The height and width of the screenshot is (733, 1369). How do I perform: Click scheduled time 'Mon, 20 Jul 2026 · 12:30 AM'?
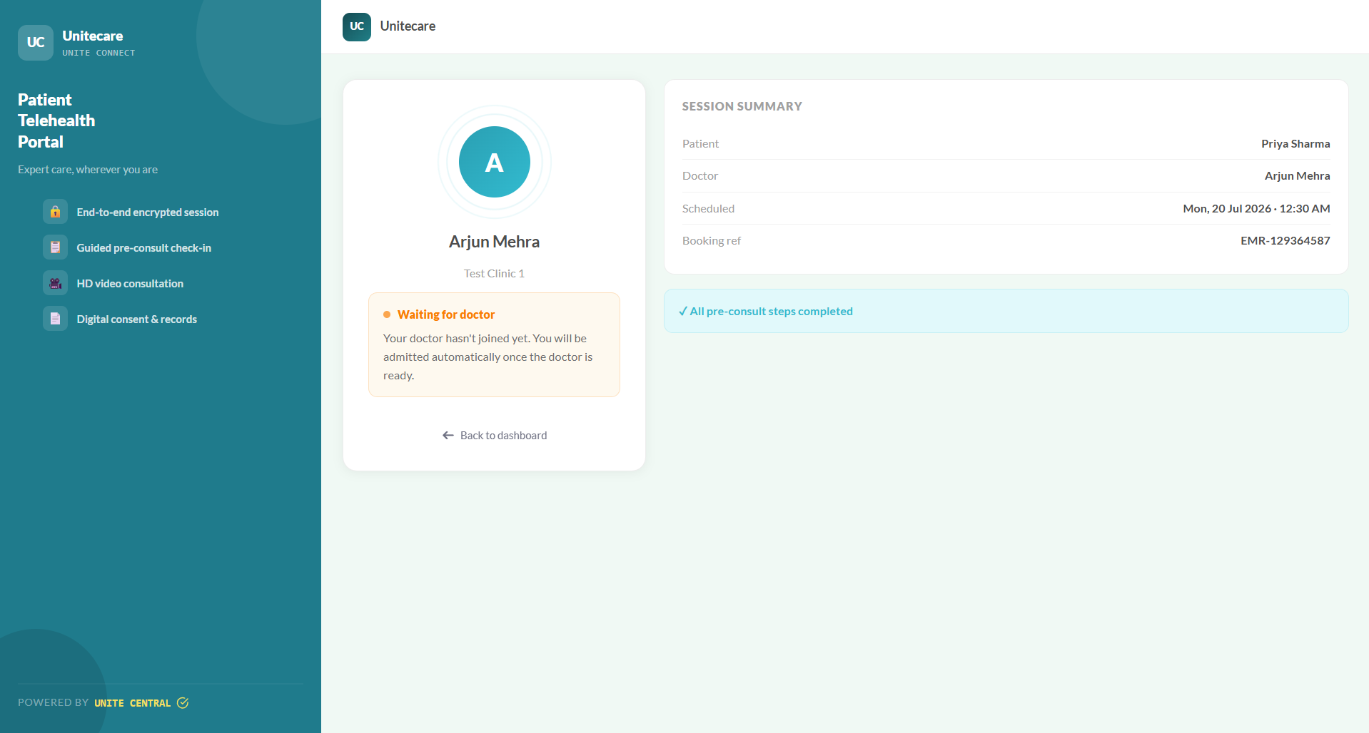point(1256,208)
